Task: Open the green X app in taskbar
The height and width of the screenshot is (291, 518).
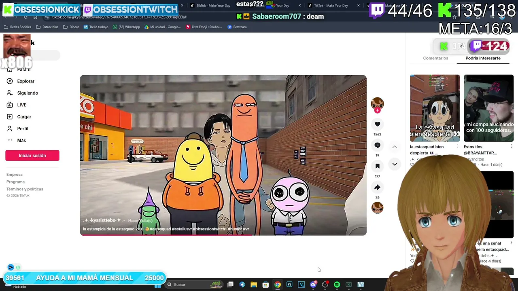Action: tap(348, 285)
